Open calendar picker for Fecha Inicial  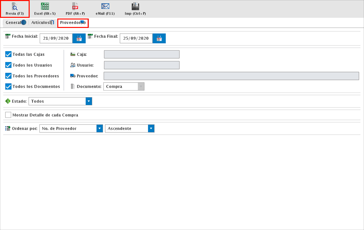click(79, 38)
